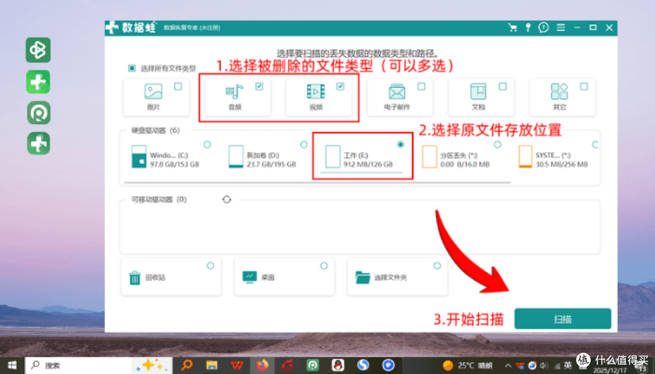Image resolution: width=655 pixels, height=374 pixels.
Task: Start scanning with the 扫描 button
Action: pos(563,319)
